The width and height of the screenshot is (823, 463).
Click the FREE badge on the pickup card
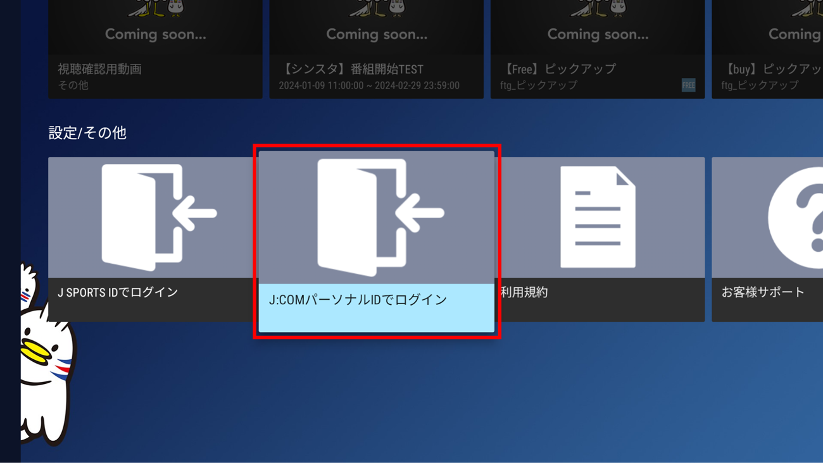coord(688,85)
